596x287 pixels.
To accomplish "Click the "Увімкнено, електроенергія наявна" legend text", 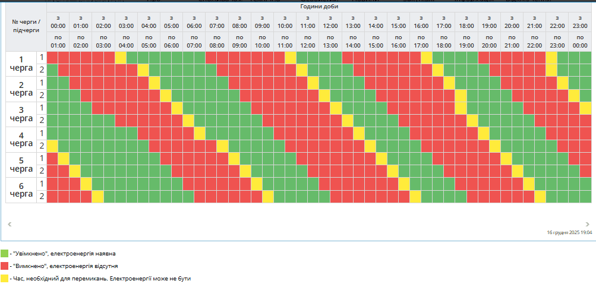I will [x=64, y=254].
